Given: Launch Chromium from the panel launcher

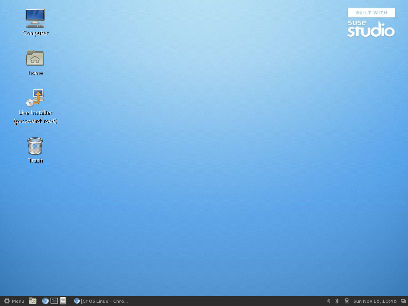Looking at the screenshot, I should pyautogui.click(x=45, y=301).
